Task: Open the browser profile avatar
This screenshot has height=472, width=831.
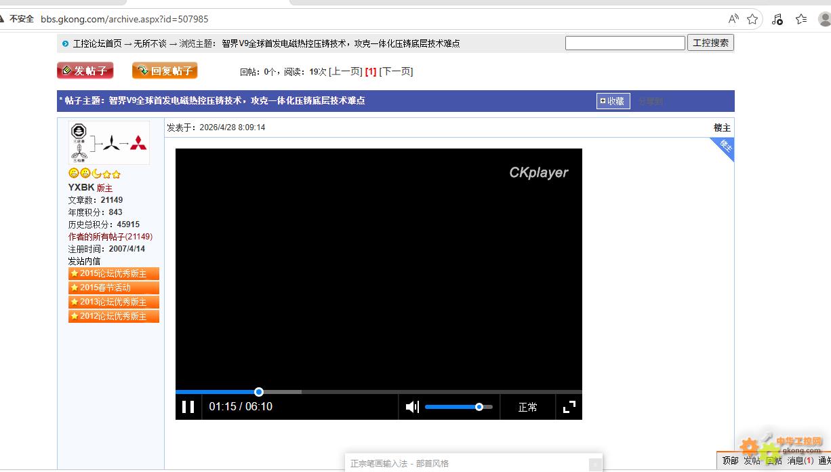Action: click(824, 19)
